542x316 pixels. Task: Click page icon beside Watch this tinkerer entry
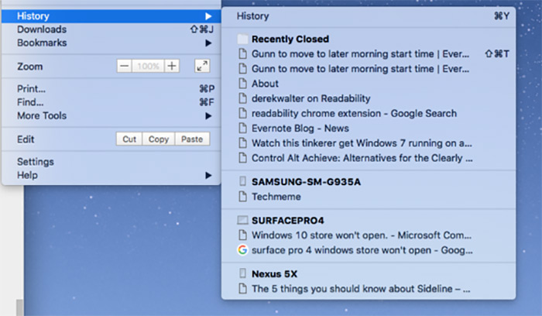tap(242, 143)
